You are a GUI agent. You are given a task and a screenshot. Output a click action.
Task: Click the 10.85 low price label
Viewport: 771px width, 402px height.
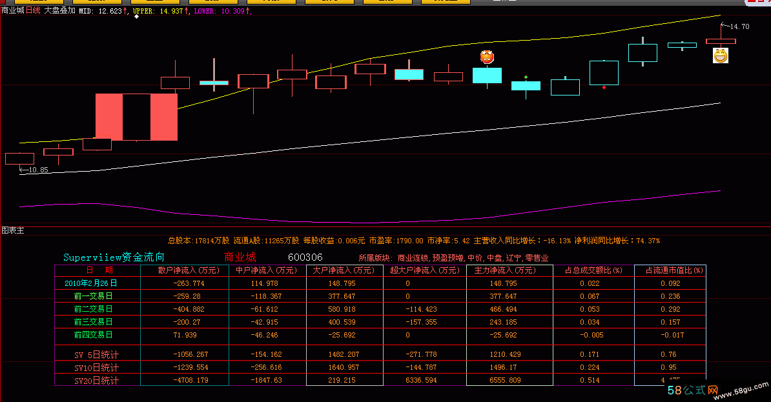tap(37, 170)
